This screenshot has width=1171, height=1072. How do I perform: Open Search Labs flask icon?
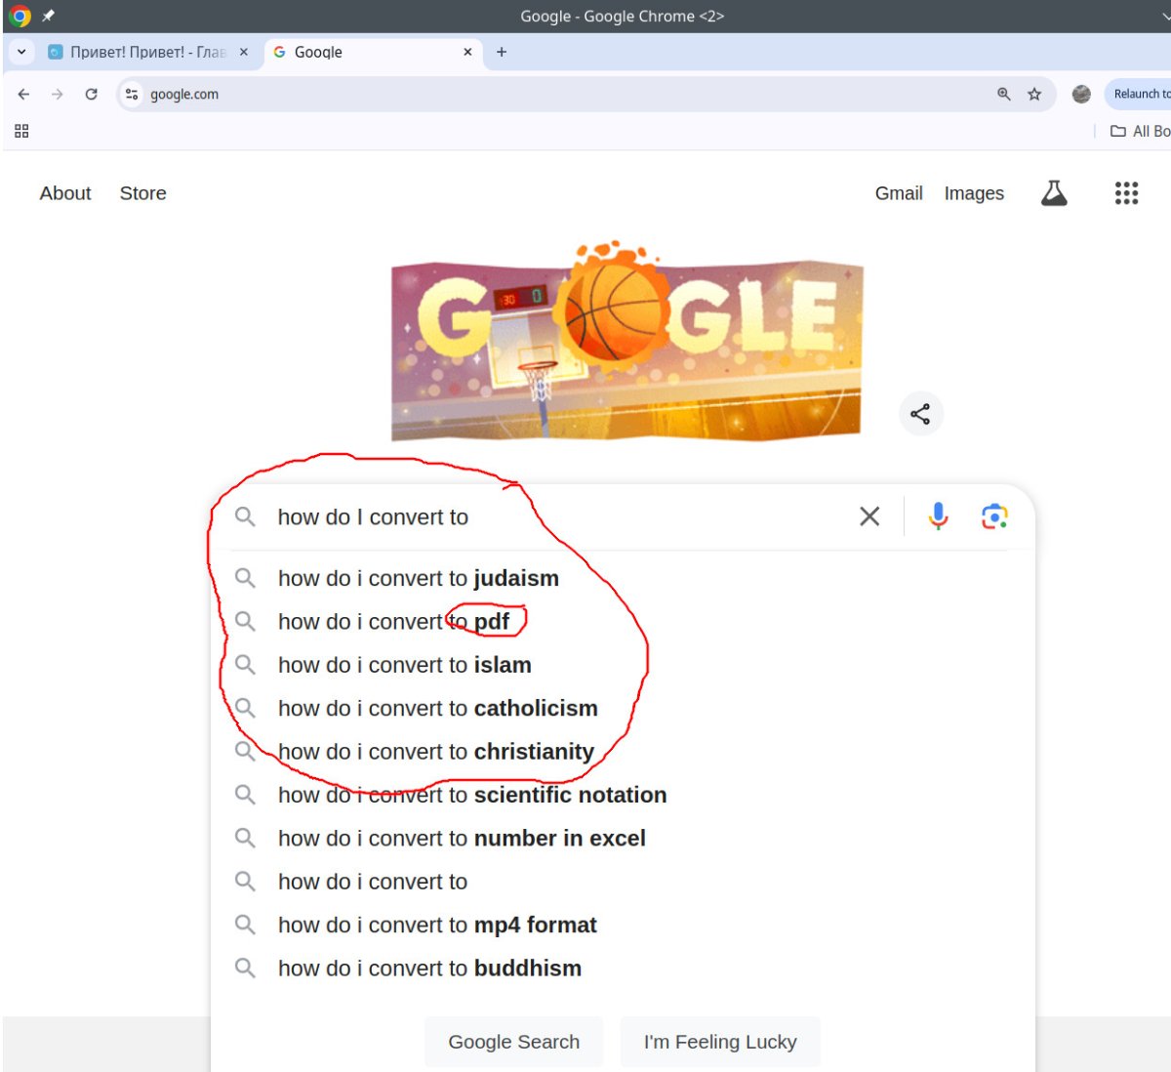point(1054,193)
